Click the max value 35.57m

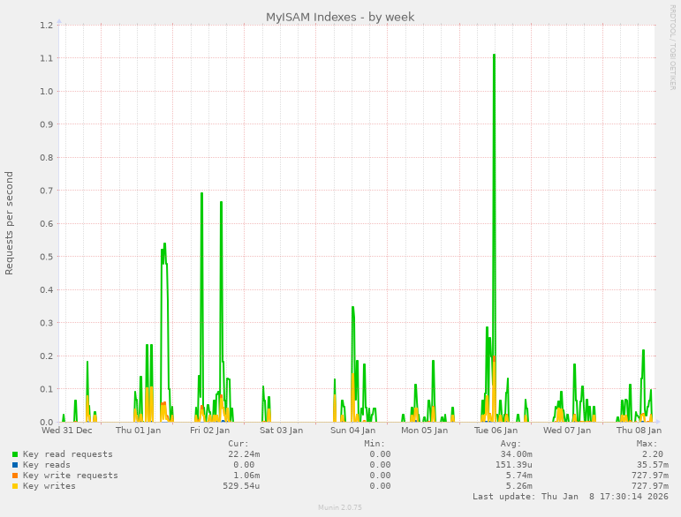click(653, 465)
